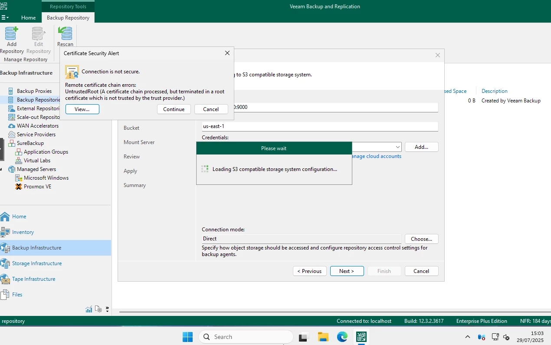Image resolution: width=551 pixels, height=345 pixels.
Task: Click the wizard Cancel button
Action: point(421,271)
